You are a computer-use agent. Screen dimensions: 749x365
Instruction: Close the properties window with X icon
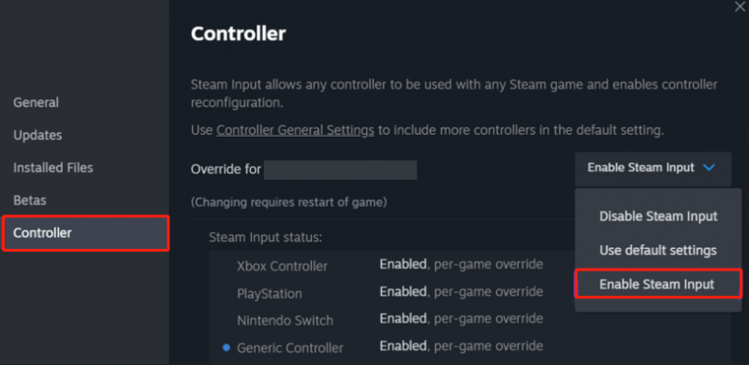click(740, 7)
